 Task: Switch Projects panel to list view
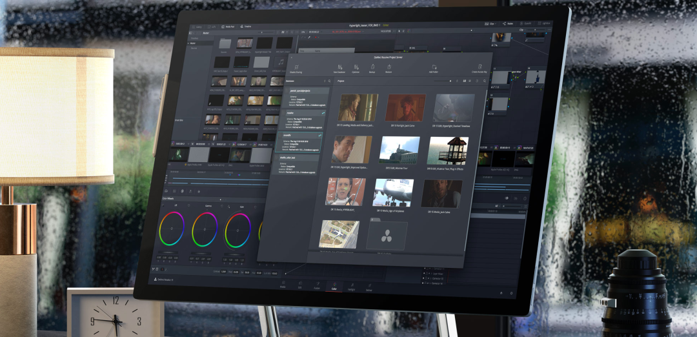pyautogui.click(x=469, y=81)
